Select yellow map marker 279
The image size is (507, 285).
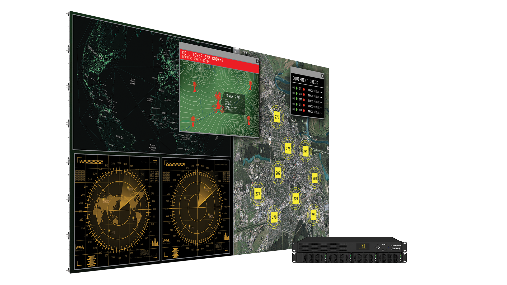(x=295, y=199)
